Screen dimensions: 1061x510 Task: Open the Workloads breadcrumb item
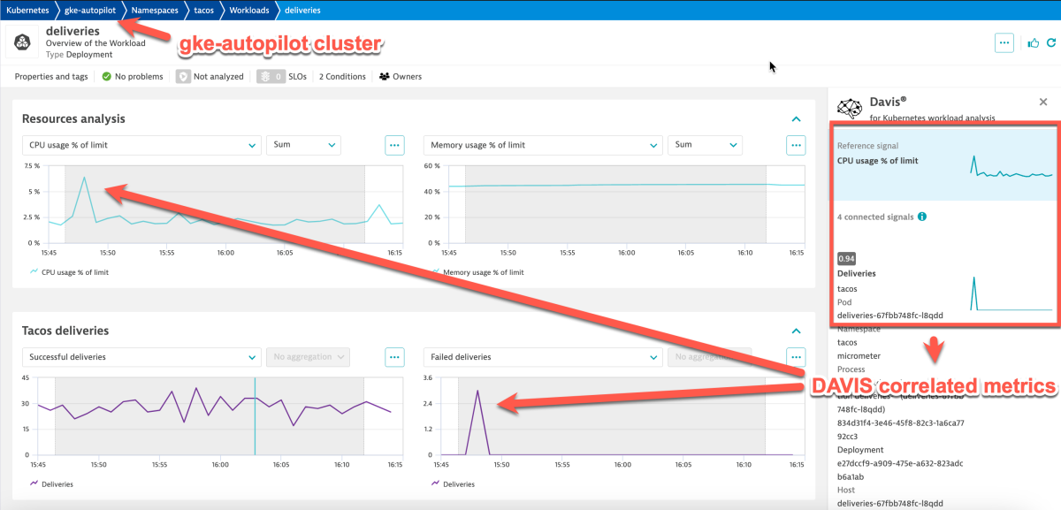(x=250, y=11)
